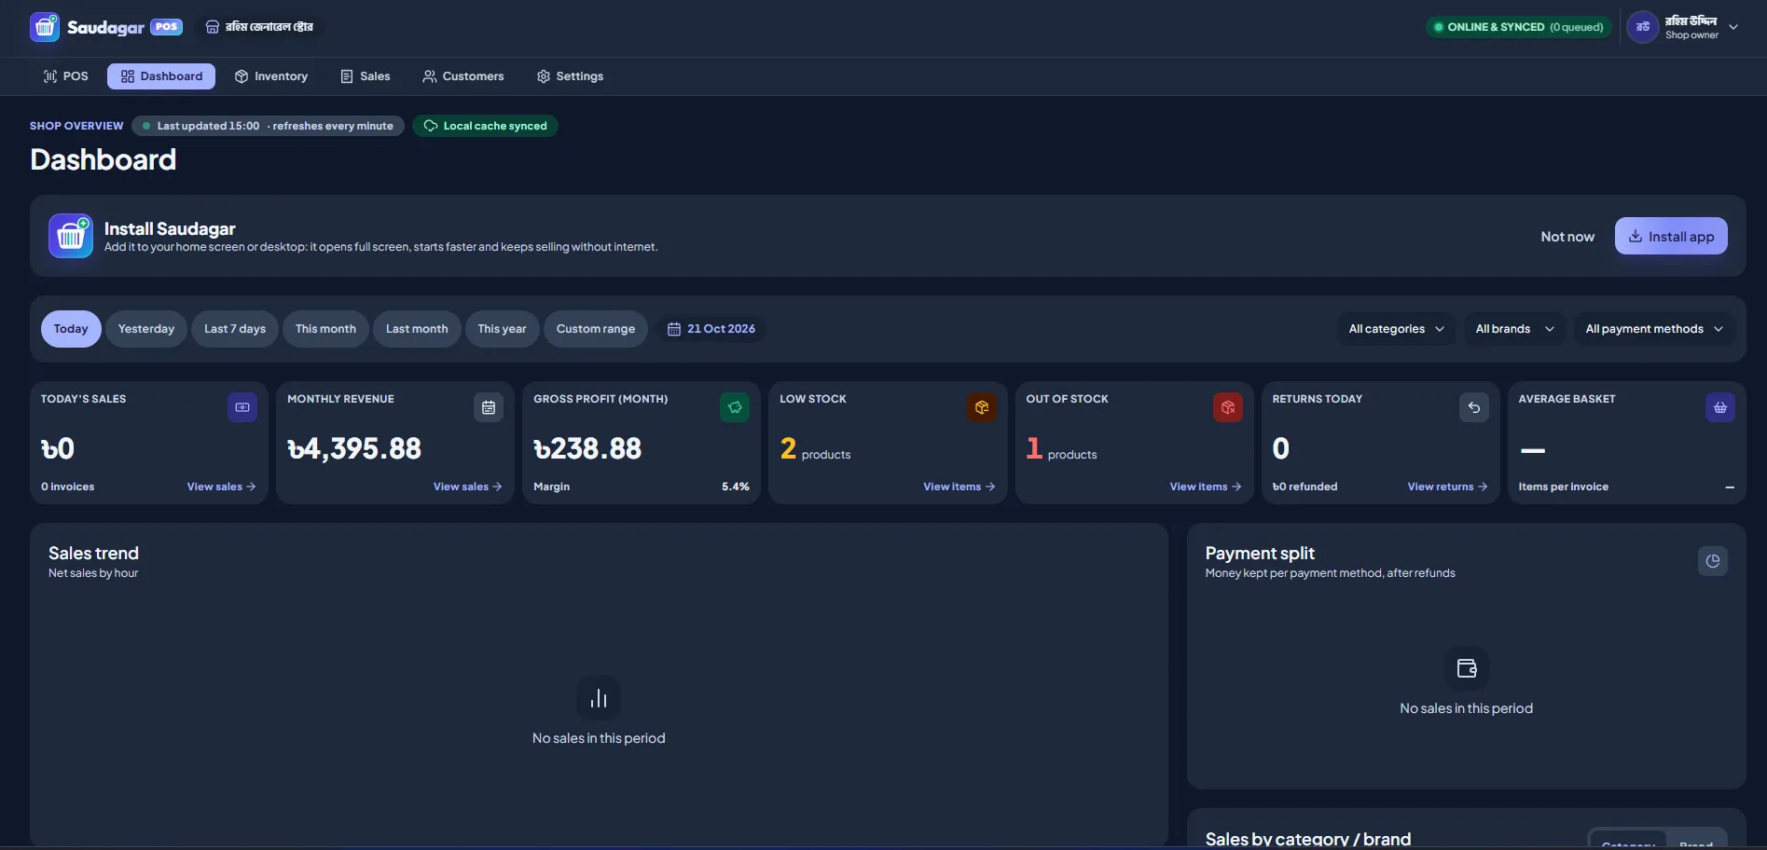Select the Last 7 days filter

pyautogui.click(x=235, y=329)
